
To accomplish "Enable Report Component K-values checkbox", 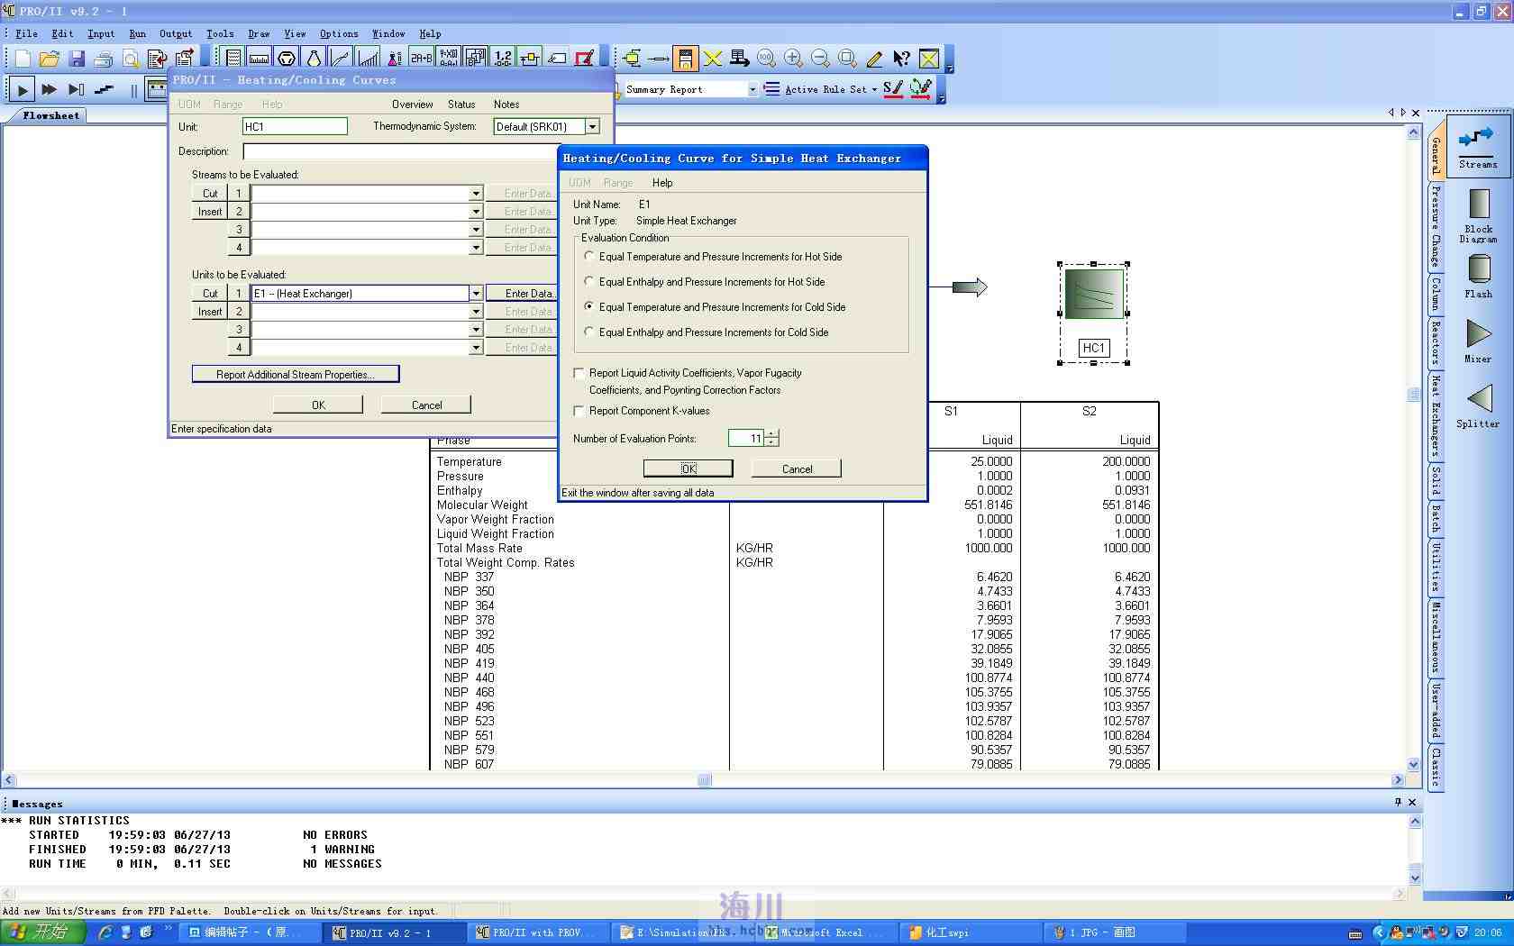I will pos(579,411).
